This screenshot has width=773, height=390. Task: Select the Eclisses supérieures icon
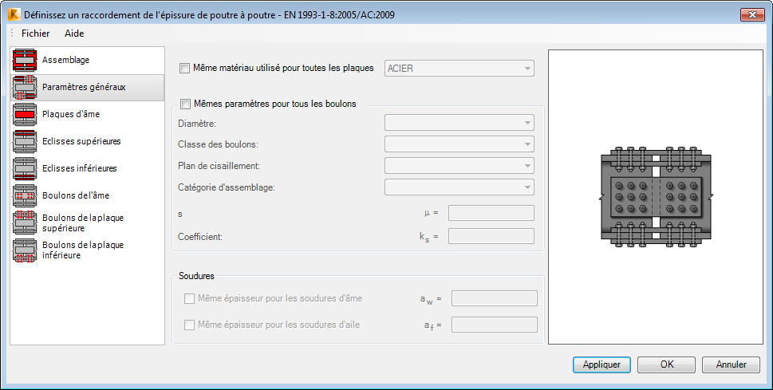[x=25, y=141]
